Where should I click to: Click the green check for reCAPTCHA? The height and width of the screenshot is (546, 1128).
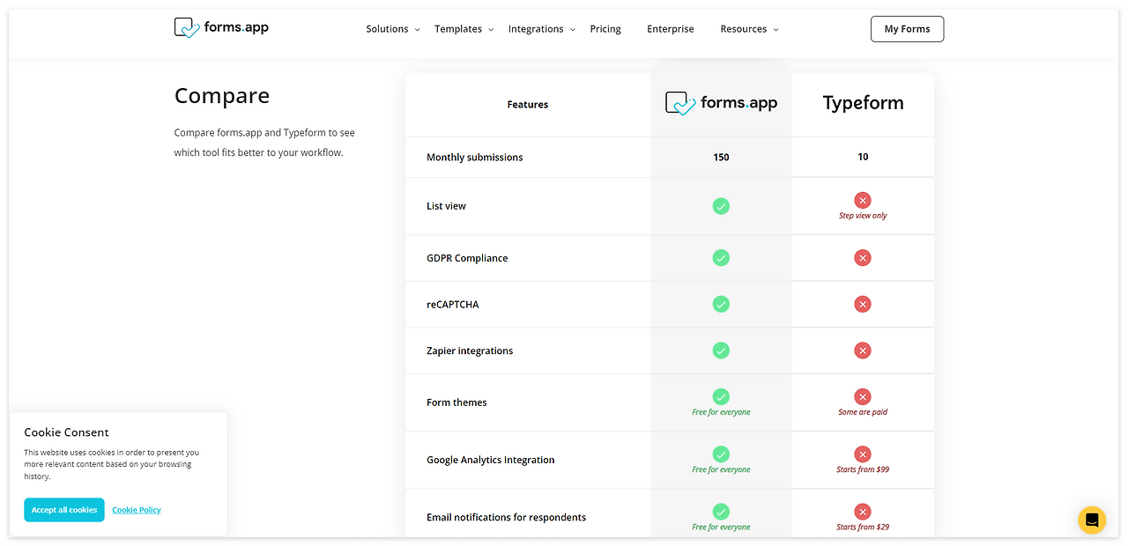[x=721, y=304]
